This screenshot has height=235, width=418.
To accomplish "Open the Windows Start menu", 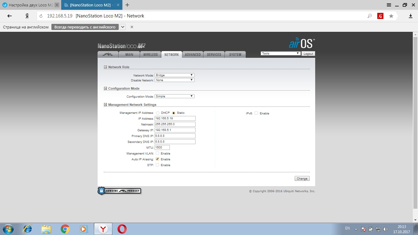I will coord(8,229).
